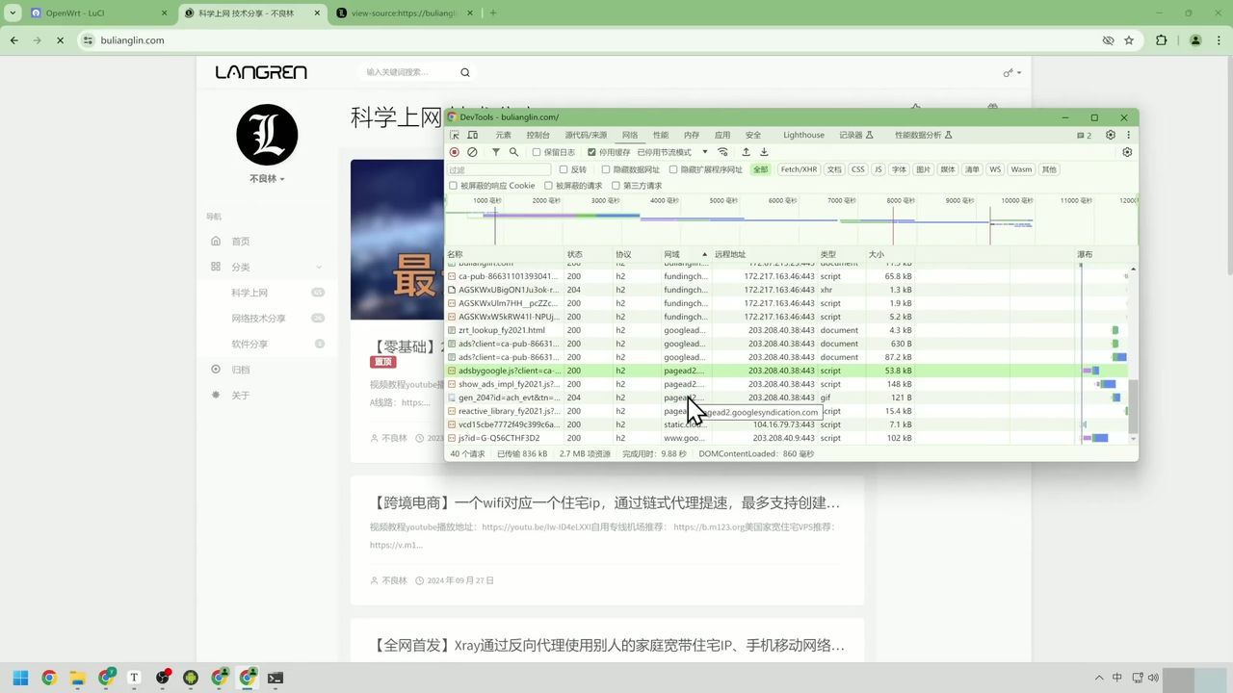The height and width of the screenshot is (693, 1233).
Task: Open the Lighthouse panel
Action: [803, 135]
